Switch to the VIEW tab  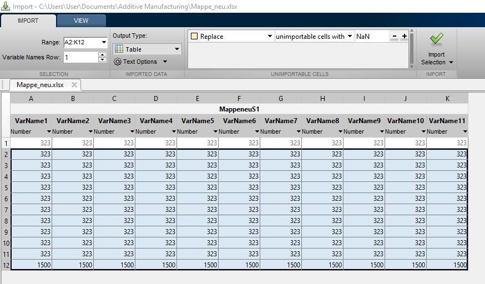(81, 21)
